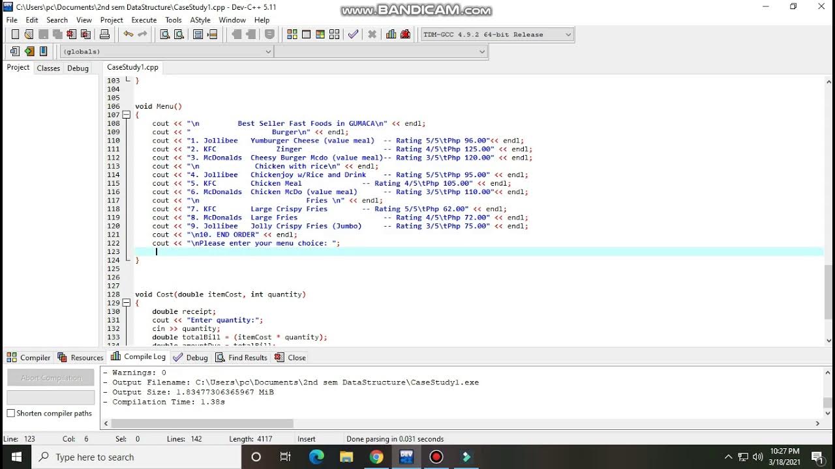Click the 'Done parsing in 0.031 seconds' status text
Viewport: 835px width, 469px height.
tap(395, 439)
